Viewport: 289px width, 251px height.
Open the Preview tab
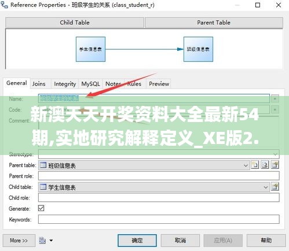pyautogui.click(x=159, y=84)
